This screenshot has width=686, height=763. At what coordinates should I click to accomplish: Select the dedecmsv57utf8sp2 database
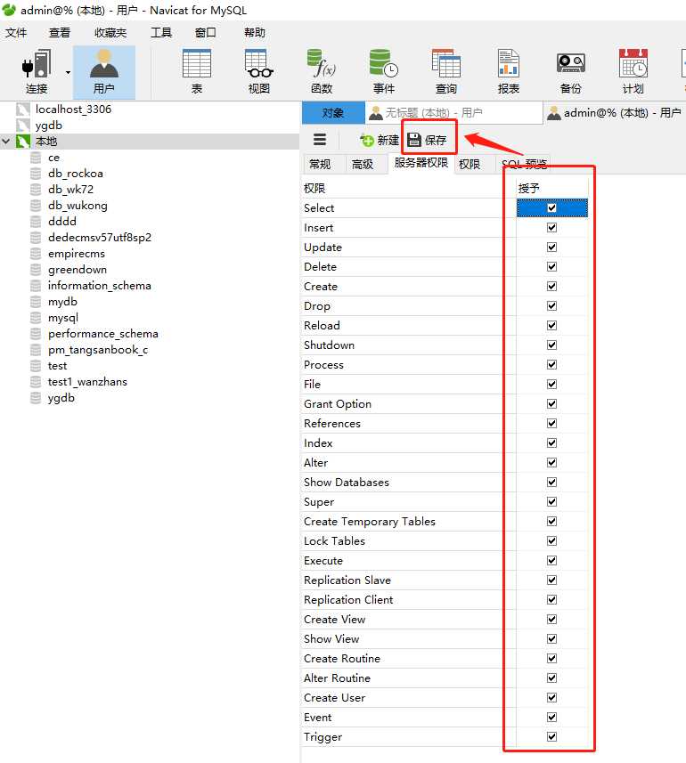[100, 238]
